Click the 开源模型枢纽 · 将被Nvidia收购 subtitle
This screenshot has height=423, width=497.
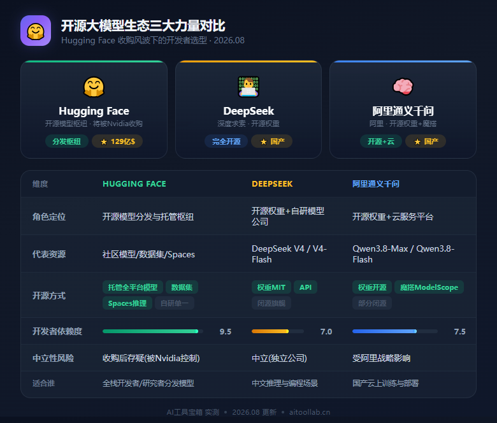pyautogui.click(x=94, y=124)
